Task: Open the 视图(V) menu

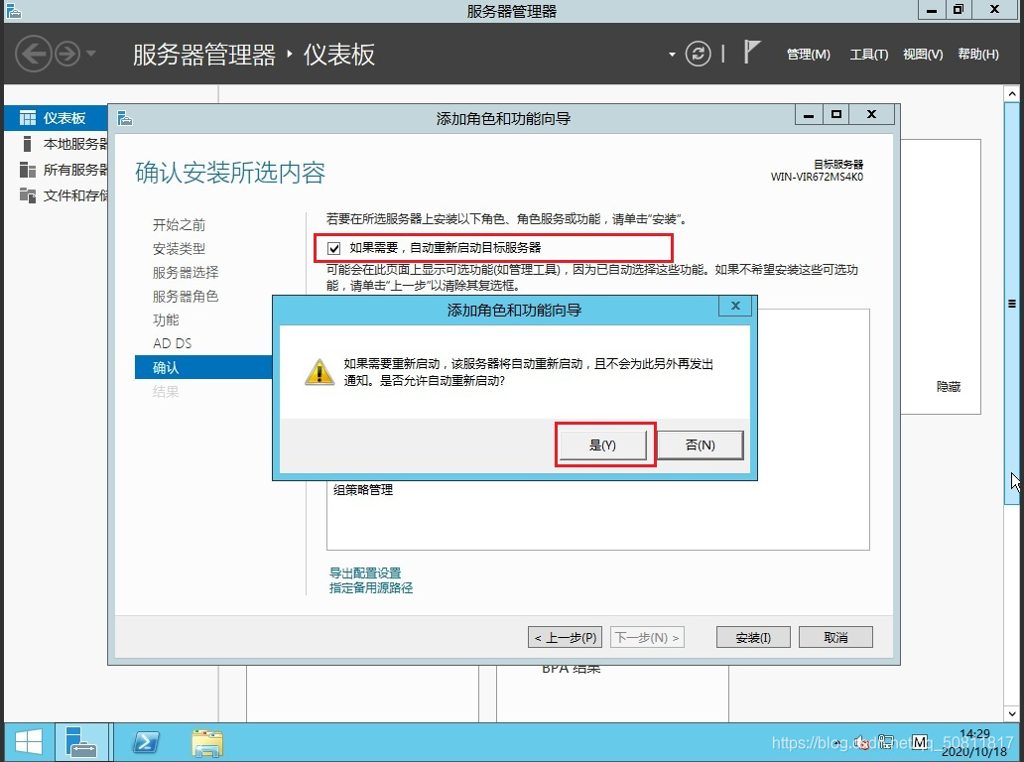Action: tap(923, 55)
